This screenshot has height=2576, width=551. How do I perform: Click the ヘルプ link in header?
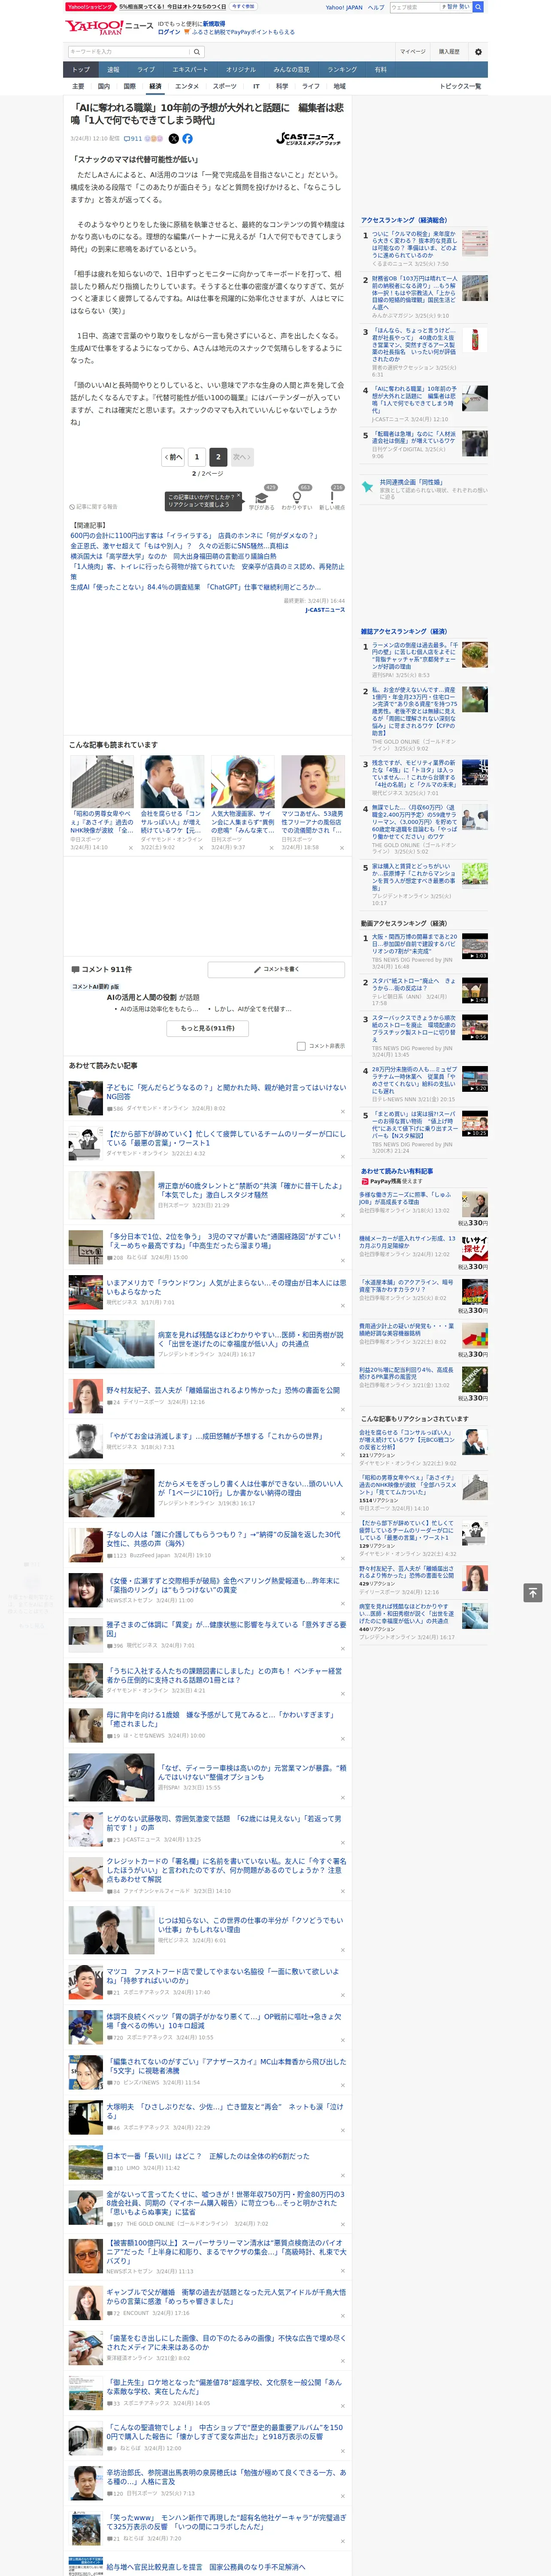376,7
